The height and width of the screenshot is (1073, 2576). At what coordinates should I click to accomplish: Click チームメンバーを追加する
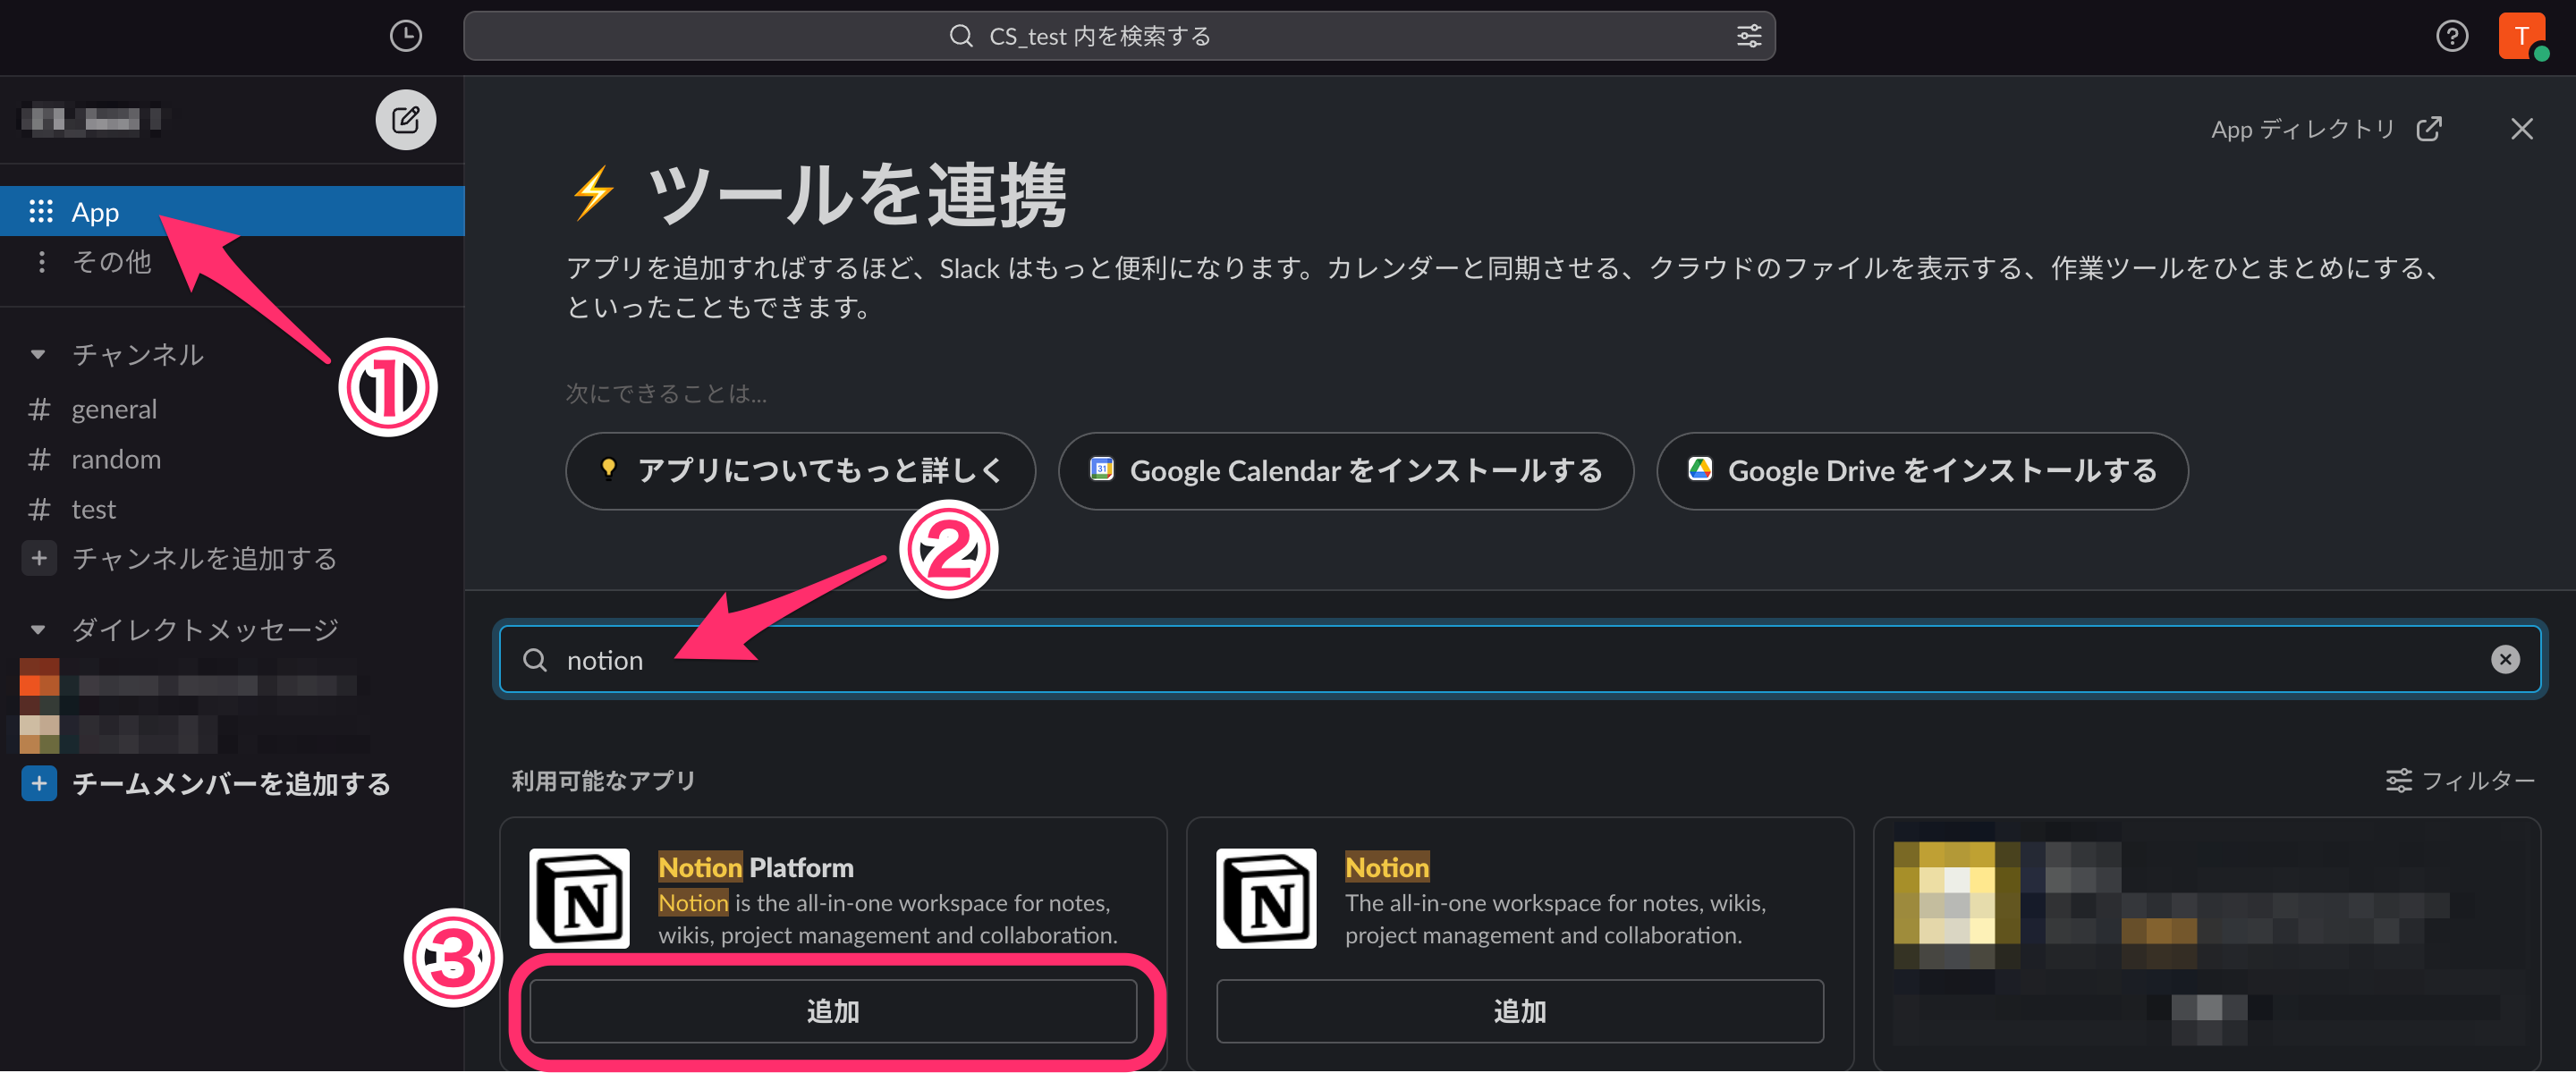pyautogui.click(x=231, y=783)
